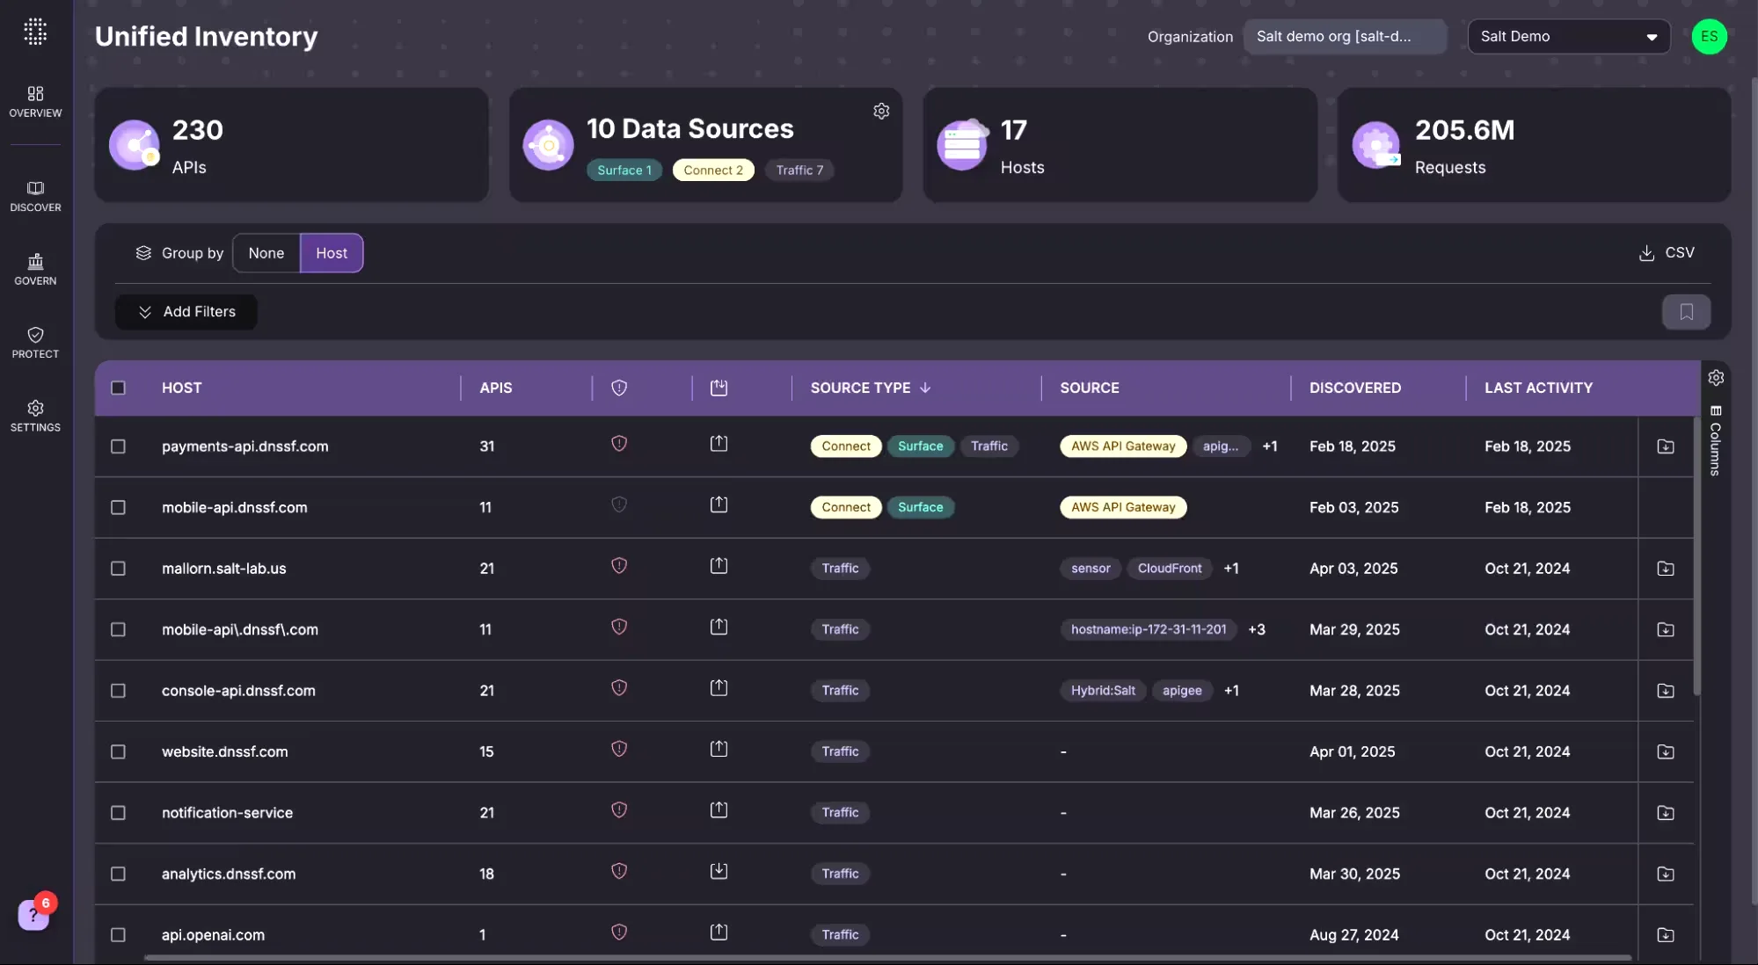The width and height of the screenshot is (1758, 965).
Task: Switch Group by to None
Action: tap(266, 253)
